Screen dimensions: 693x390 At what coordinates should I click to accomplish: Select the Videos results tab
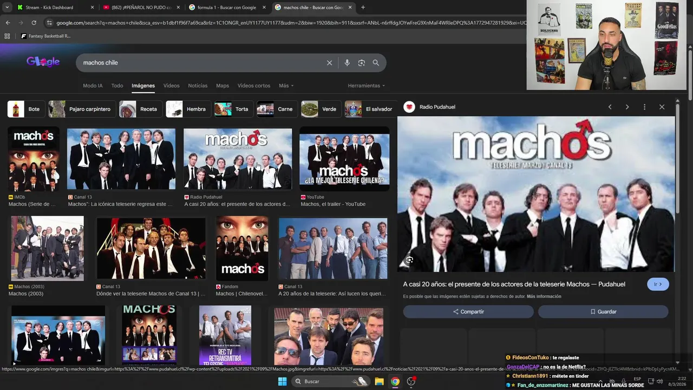coord(171,86)
